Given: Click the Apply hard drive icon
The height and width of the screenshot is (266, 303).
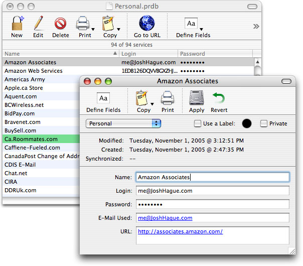Looking at the screenshot, I should [197, 98].
